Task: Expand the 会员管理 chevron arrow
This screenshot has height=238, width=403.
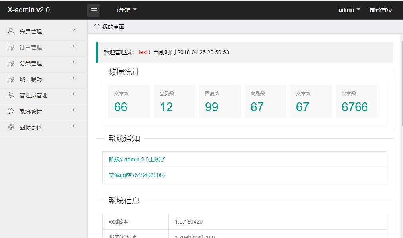Action: 74,31
